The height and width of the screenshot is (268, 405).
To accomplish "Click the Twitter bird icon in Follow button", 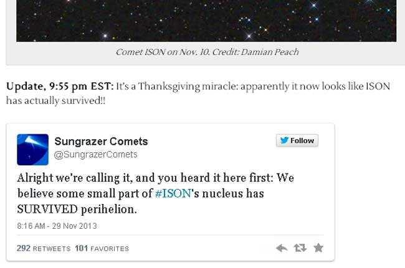I will pos(284,141).
